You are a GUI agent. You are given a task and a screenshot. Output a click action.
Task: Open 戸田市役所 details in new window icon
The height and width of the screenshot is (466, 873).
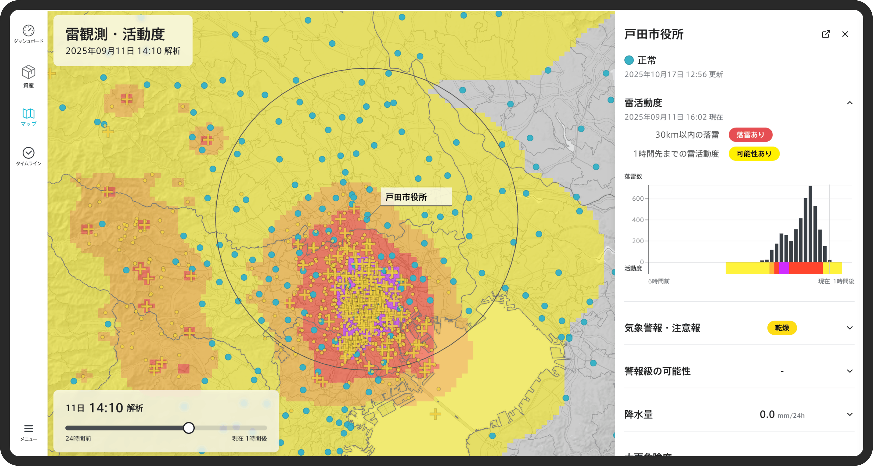coord(826,34)
